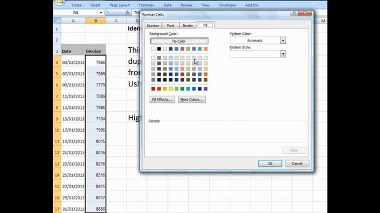Choose the olive green swatch in the top theme row
This screenshot has height=213, width=380.
coord(188,49)
